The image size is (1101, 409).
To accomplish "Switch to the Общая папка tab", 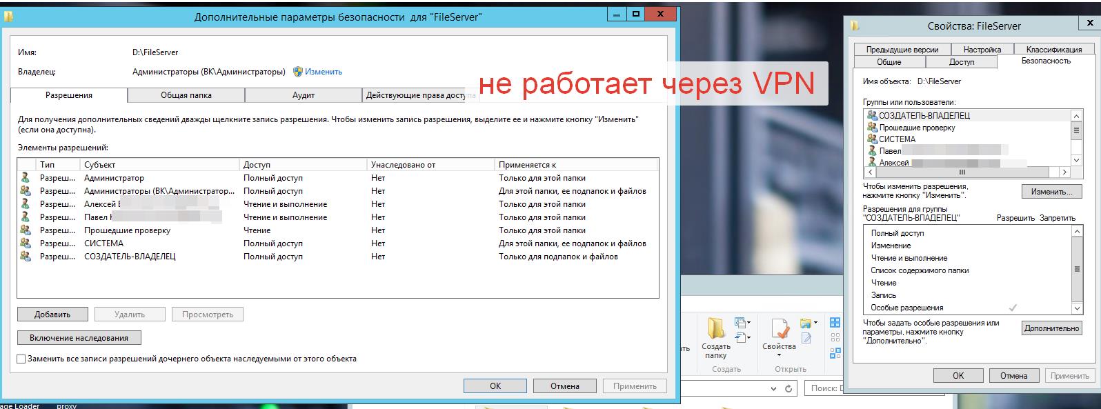I will (x=186, y=95).
